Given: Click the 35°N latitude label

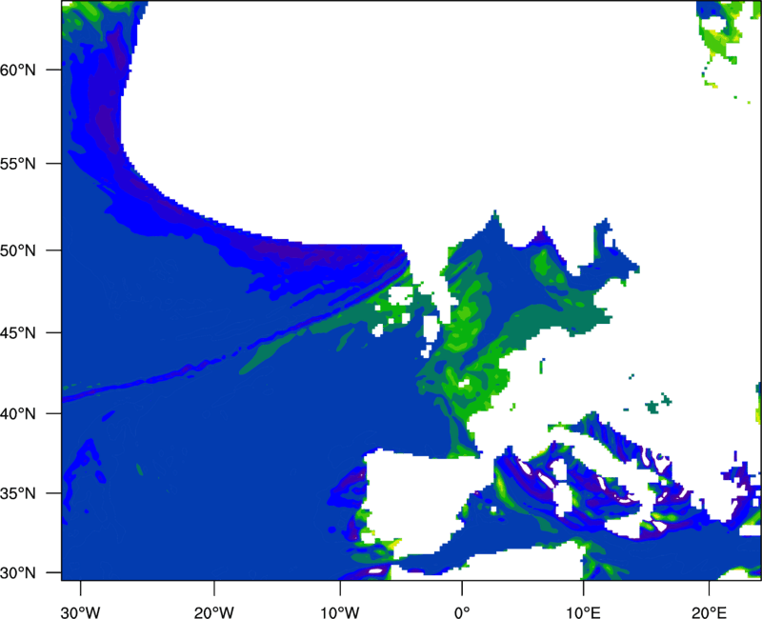Looking at the screenshot, I should click(x=17, y=493).
